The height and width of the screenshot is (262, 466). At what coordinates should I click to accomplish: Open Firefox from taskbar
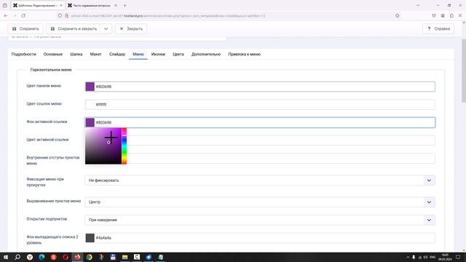(77, 257)
